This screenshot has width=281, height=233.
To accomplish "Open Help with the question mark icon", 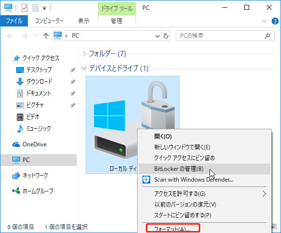I will click(x=275, y=21).
